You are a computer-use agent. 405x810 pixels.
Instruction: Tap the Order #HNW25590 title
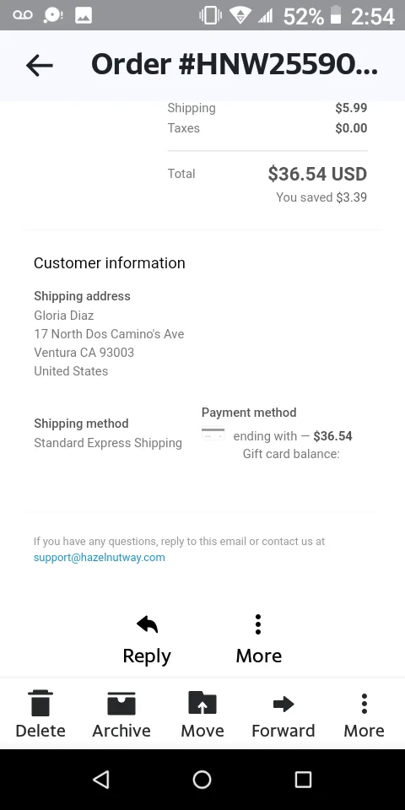(234, 65)
